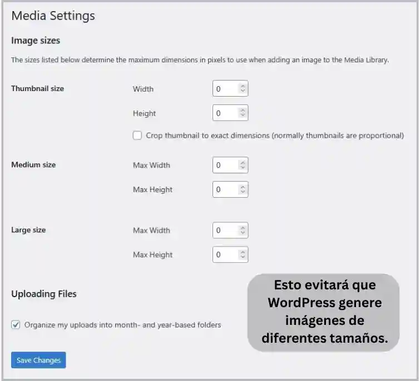Viewport: 420px width, 381px height.
Task: Increase Large Max Height with up arrow
Action: point(243,252)
